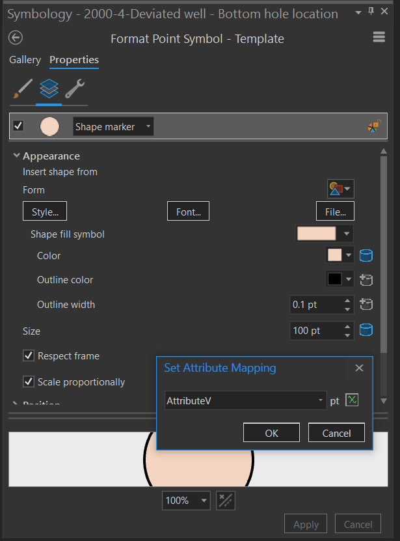Confirm attribute mapping with OK

coord(271,433)
